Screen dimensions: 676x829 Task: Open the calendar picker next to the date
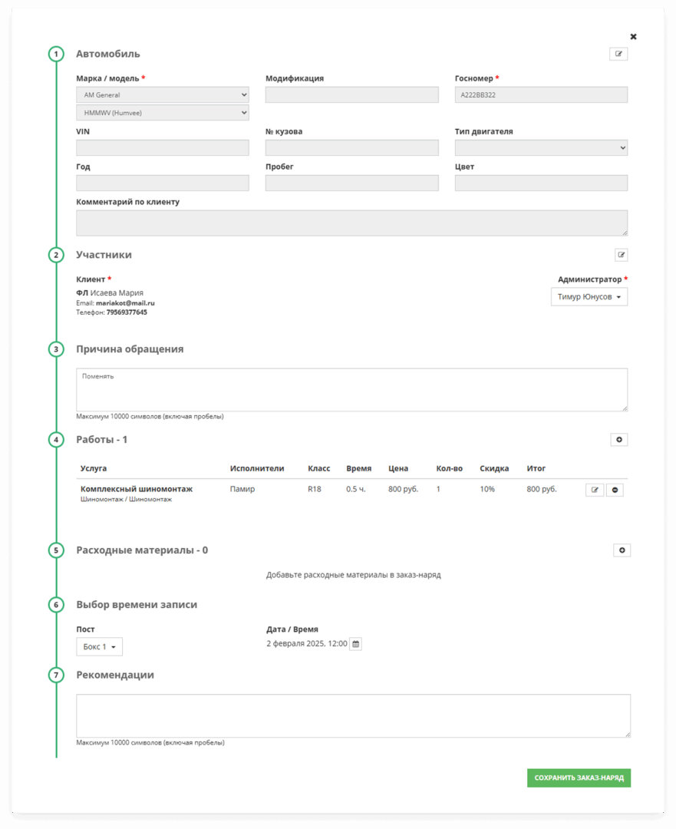coord(356,644)
